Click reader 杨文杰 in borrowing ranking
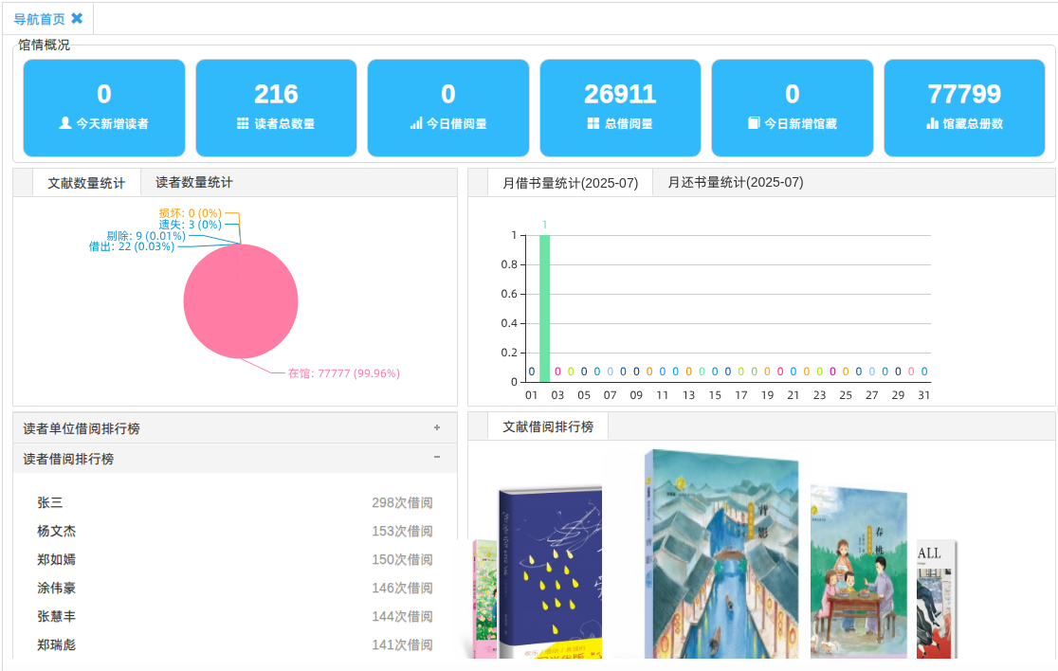The height and width of the screenshot is (671, 1058). pyautogui.click(x=57, y=531)
